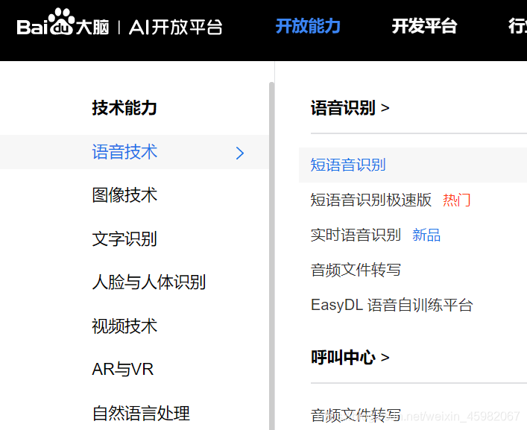Open the 语音识别 > section heading
Screen dimensions: 527x430
point(350,108)
